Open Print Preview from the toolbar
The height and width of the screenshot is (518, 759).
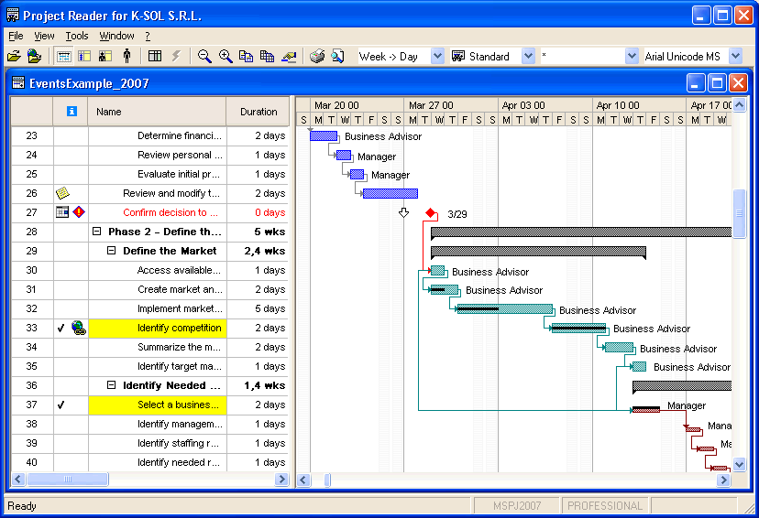coord(337,57)
